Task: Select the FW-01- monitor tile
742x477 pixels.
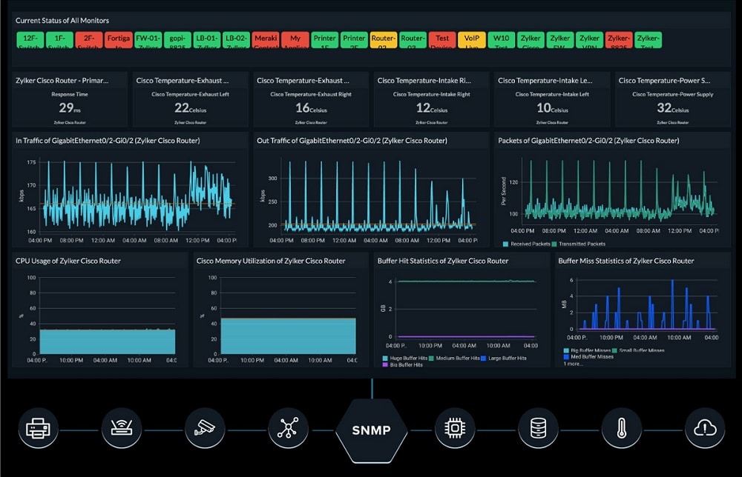Action: (148, 40)
